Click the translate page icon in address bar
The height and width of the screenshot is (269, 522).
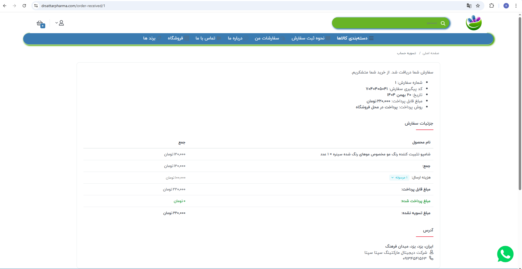[469, 6]
